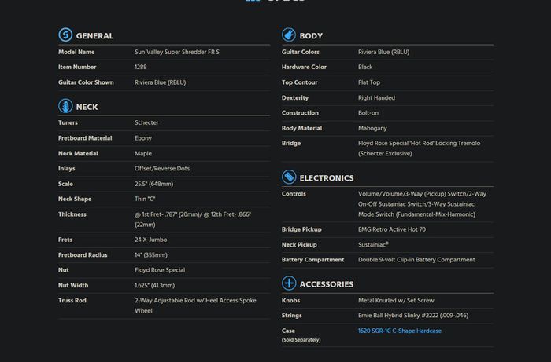Click the Accessories section plus icon
Image resolution: width=551 pixels, height=362 pixels.
click(289, 283)
